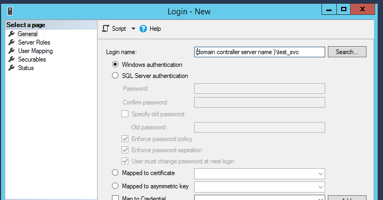383x200 pixels.
Task: Click the Confirm password field
Action: point(259,102)
